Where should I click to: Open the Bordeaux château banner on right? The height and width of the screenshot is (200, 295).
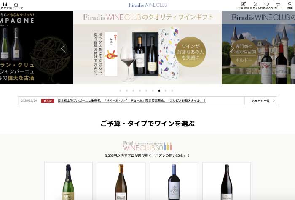click(258, 47)
